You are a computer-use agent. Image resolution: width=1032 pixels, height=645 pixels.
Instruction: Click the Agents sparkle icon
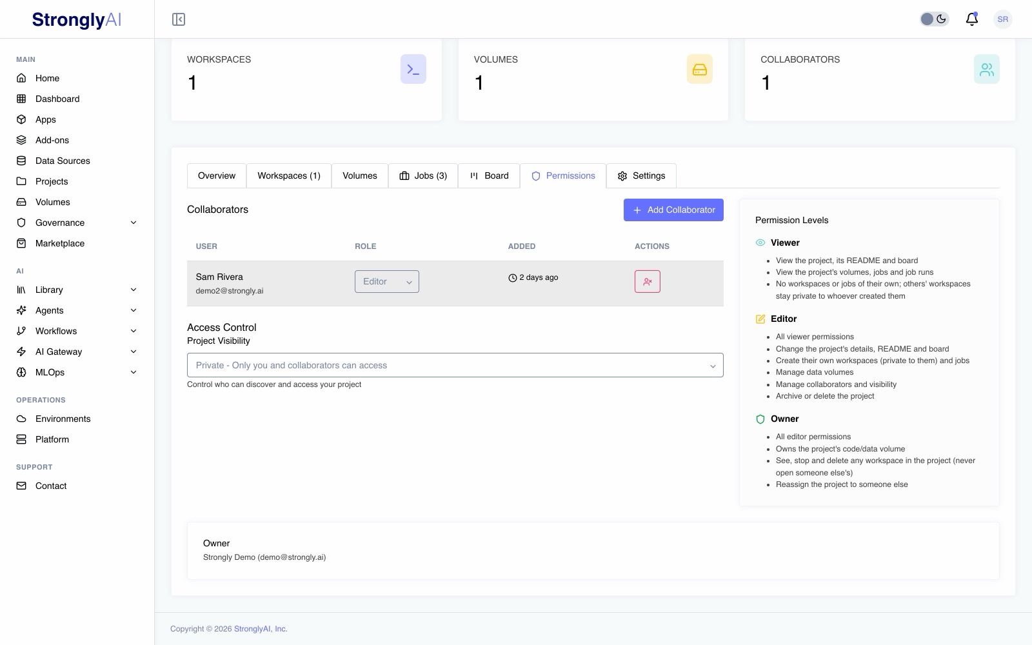[x=21, y=310]
